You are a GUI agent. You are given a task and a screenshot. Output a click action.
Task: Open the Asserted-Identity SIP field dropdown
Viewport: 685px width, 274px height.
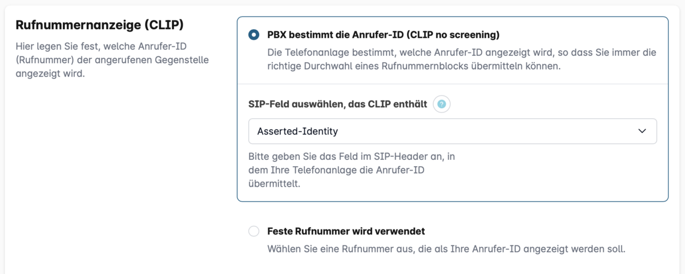[x=452, y=131]
